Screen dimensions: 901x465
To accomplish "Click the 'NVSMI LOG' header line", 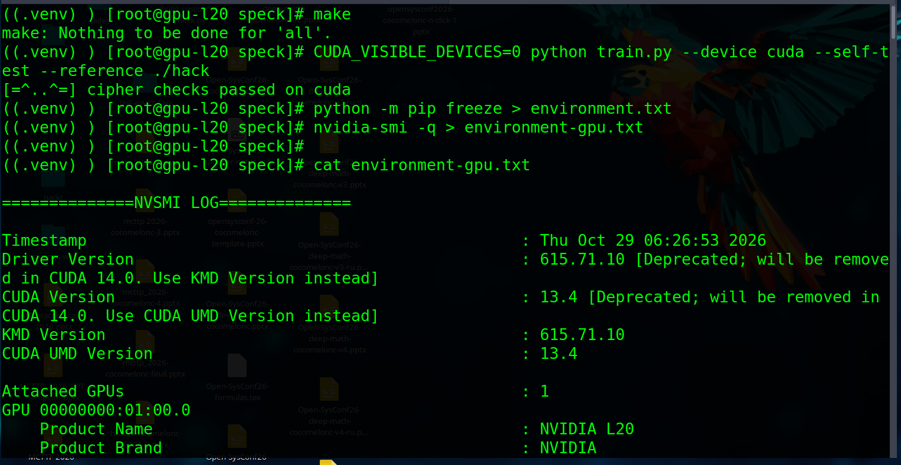I will (x=176, y=203).
